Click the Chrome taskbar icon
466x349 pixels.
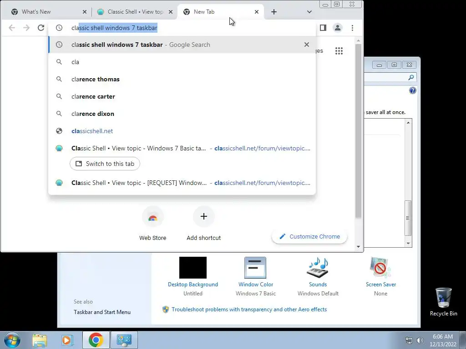pyautogui.click(x=96, y=340)
